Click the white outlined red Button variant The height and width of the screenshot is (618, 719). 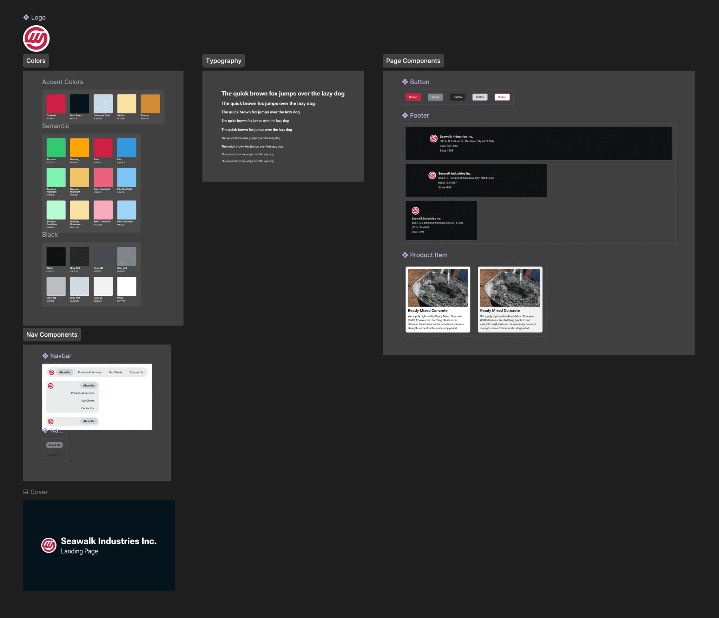502,97
